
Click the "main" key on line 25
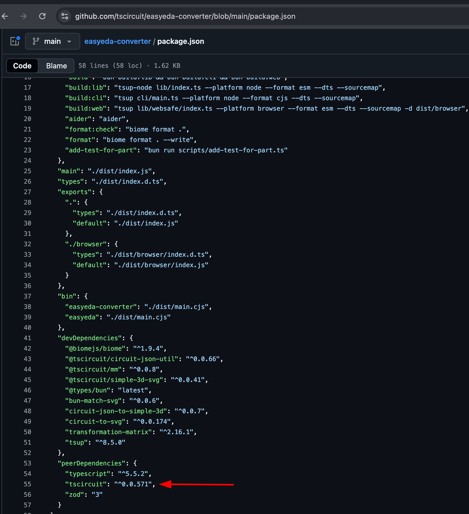point(69,171)
